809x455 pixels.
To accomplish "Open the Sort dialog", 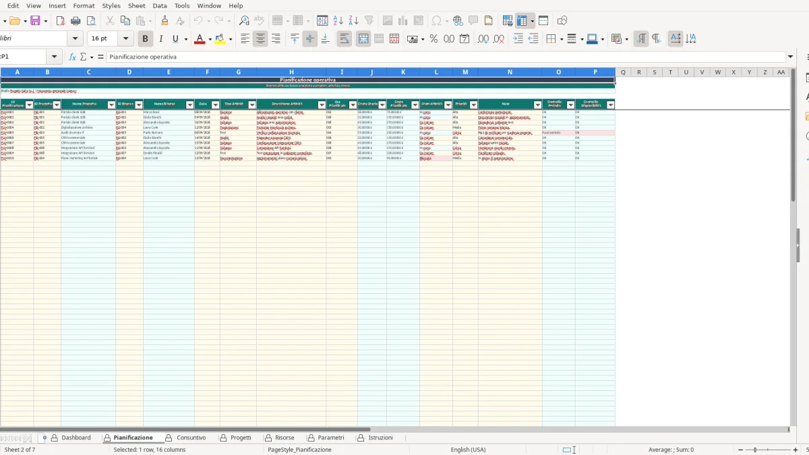I will pyautogui.click(x=322, y=21).
